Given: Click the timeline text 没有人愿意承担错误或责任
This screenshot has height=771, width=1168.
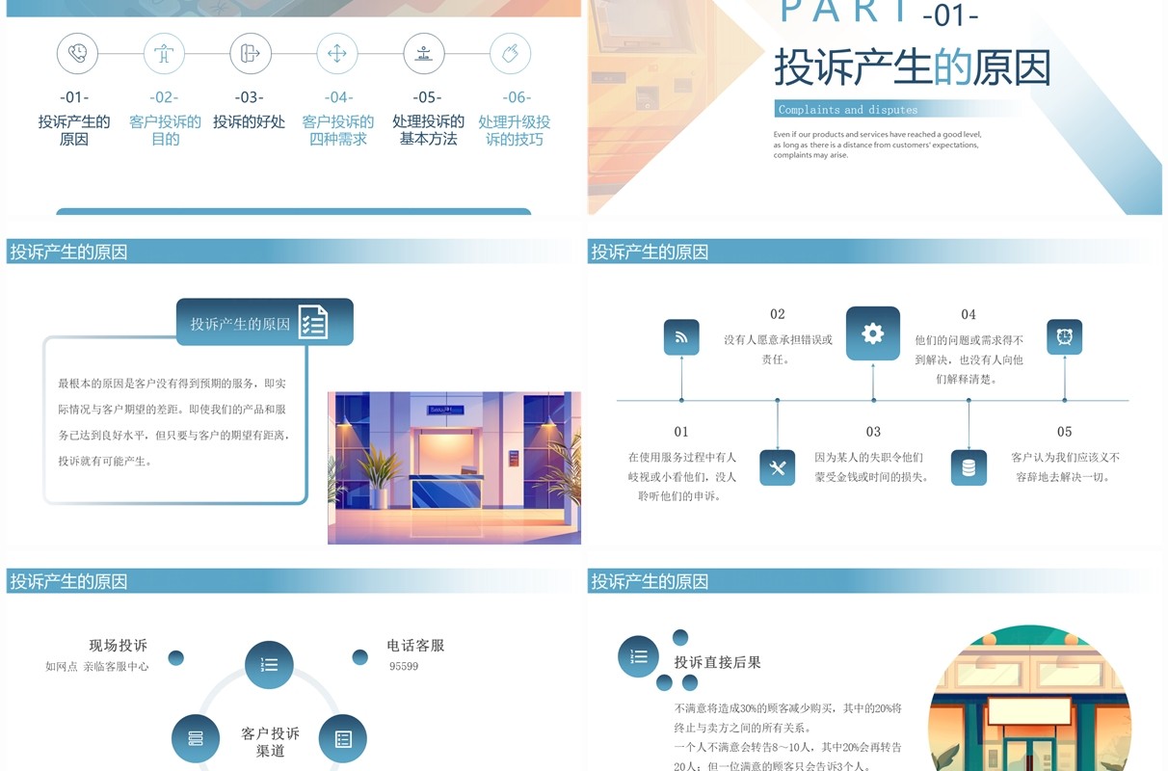Looking at the screenshot, I should click(x=778, y=349).
